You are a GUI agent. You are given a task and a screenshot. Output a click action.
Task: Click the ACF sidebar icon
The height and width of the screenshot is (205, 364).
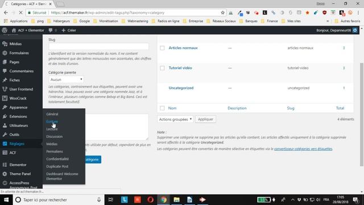pos(5,153)
